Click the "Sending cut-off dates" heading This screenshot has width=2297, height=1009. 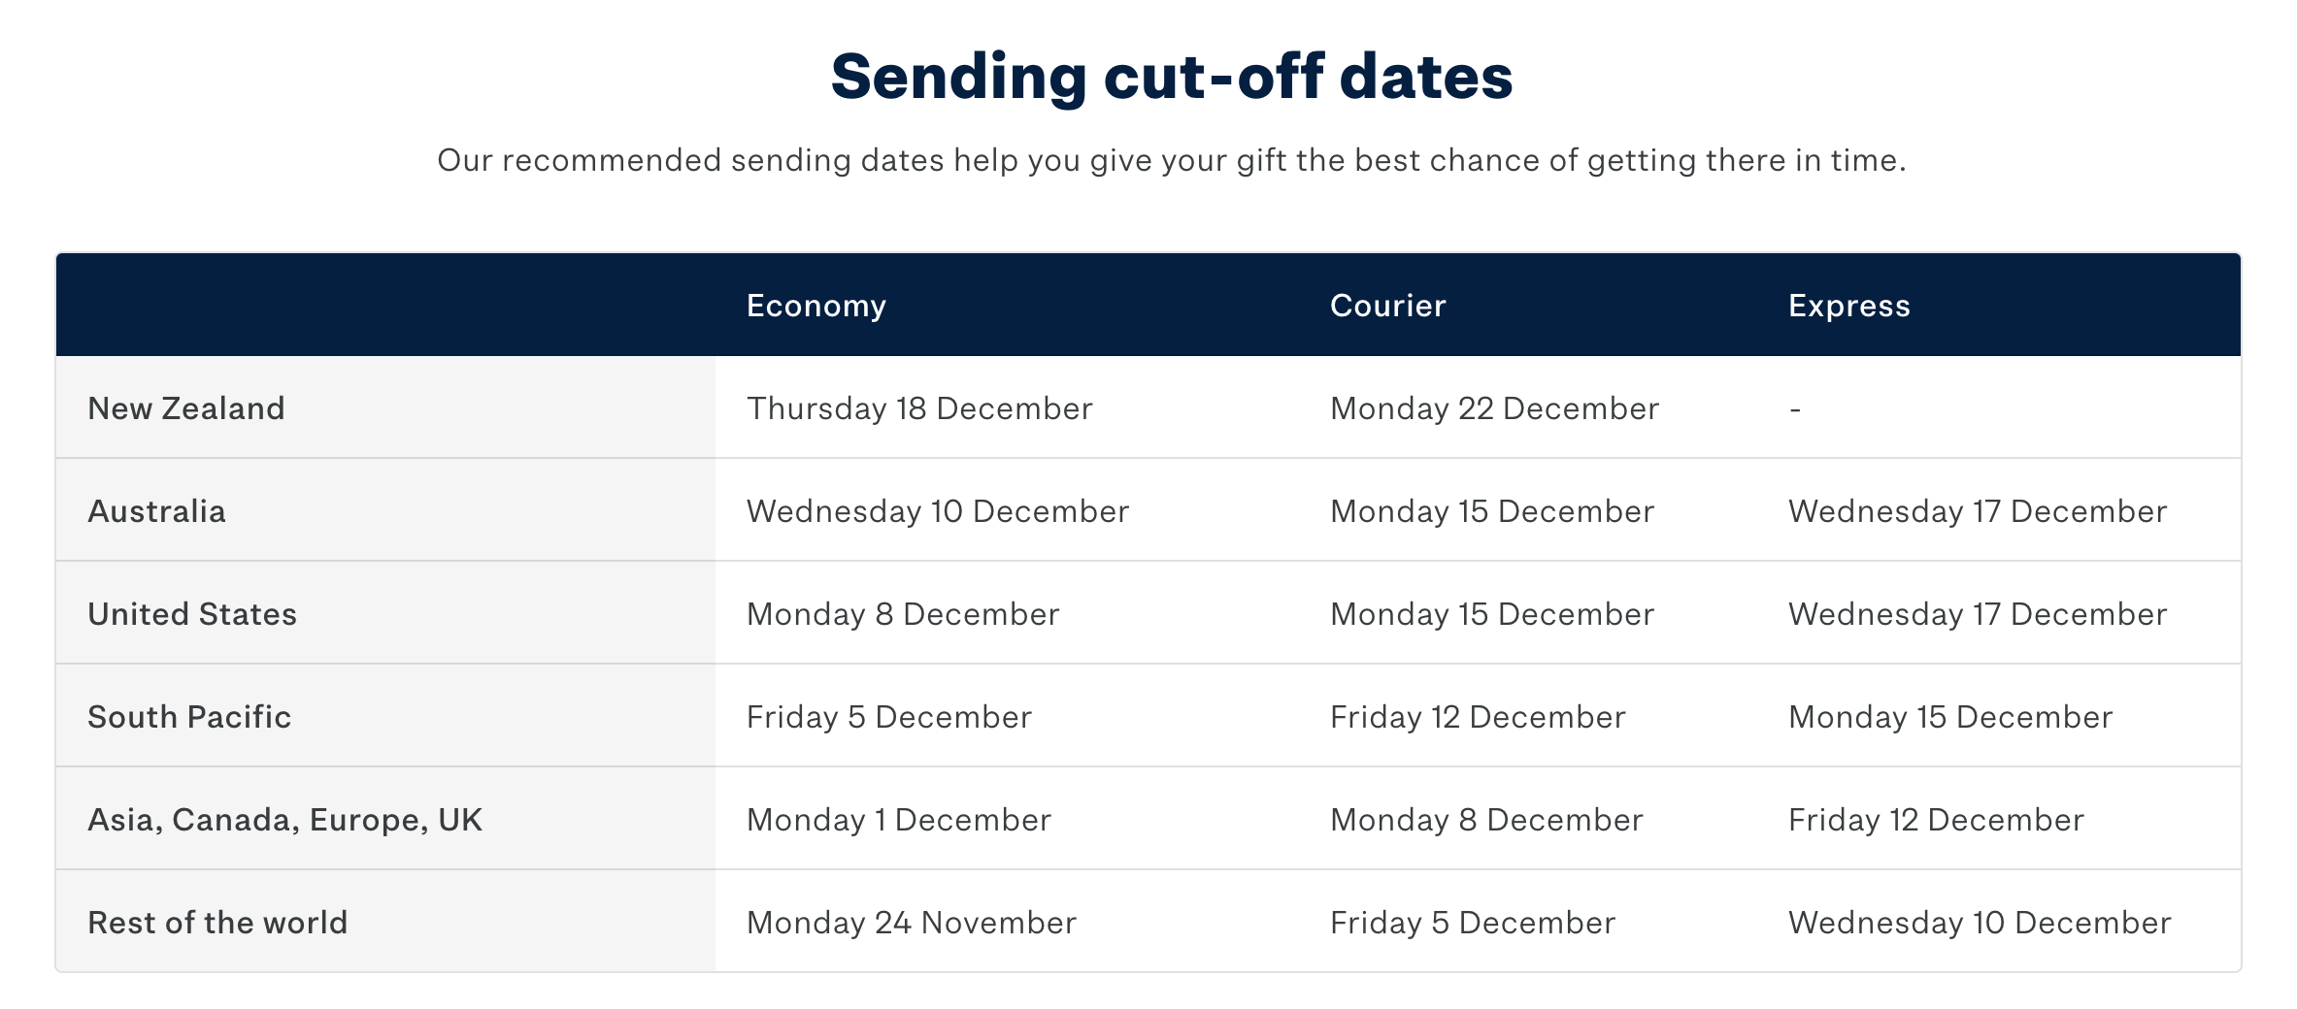pyautogui.click(x=1171, y=77)
